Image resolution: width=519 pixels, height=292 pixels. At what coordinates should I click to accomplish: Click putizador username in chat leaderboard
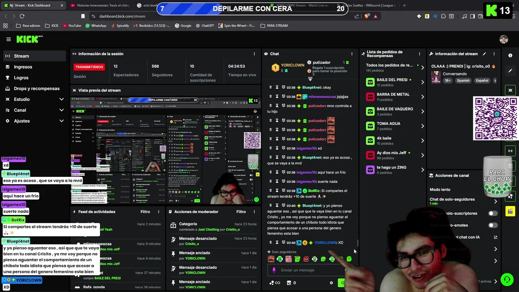(322, 62)
